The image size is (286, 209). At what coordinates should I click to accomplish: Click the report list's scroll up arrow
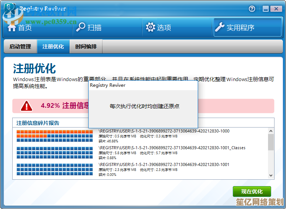pos(271,131)
